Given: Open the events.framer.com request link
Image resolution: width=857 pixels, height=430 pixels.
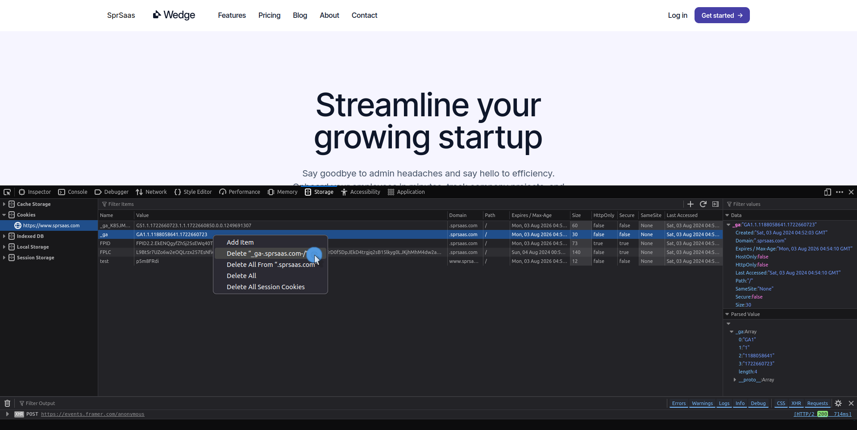Looking at the screenshot, I should (92, 414).
